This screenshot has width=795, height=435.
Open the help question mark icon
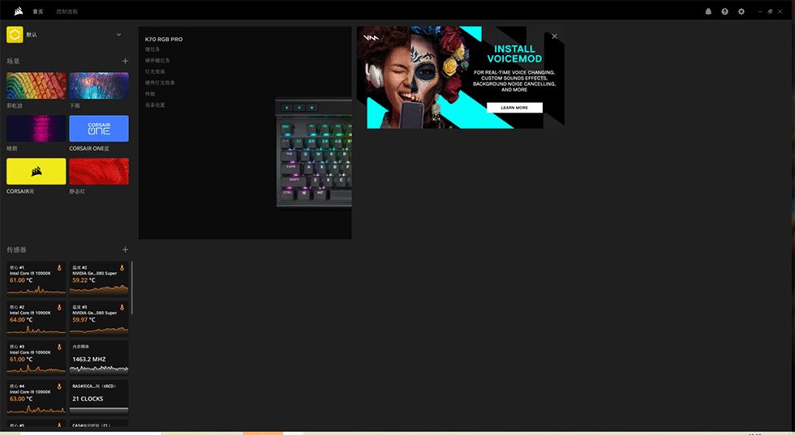coord(724,11)
